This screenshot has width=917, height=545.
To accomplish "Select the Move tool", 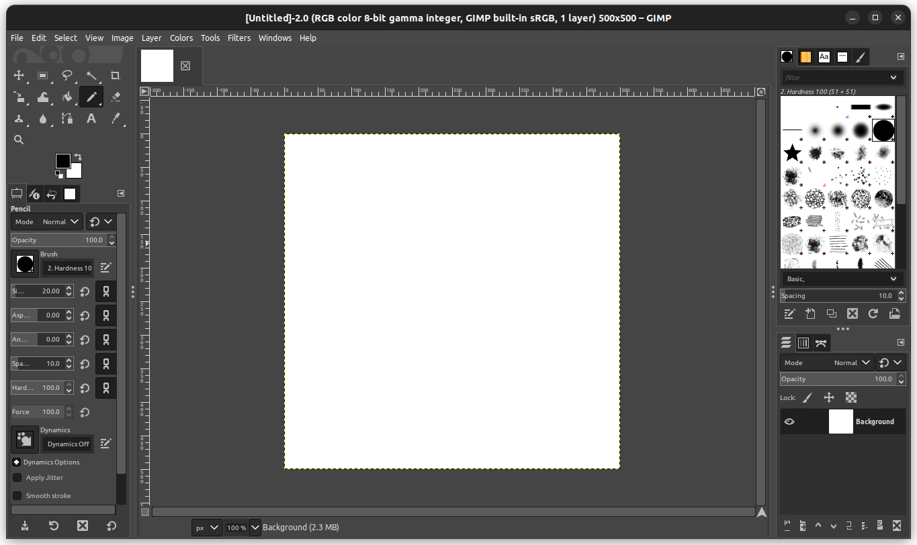I will pos(19,75).
